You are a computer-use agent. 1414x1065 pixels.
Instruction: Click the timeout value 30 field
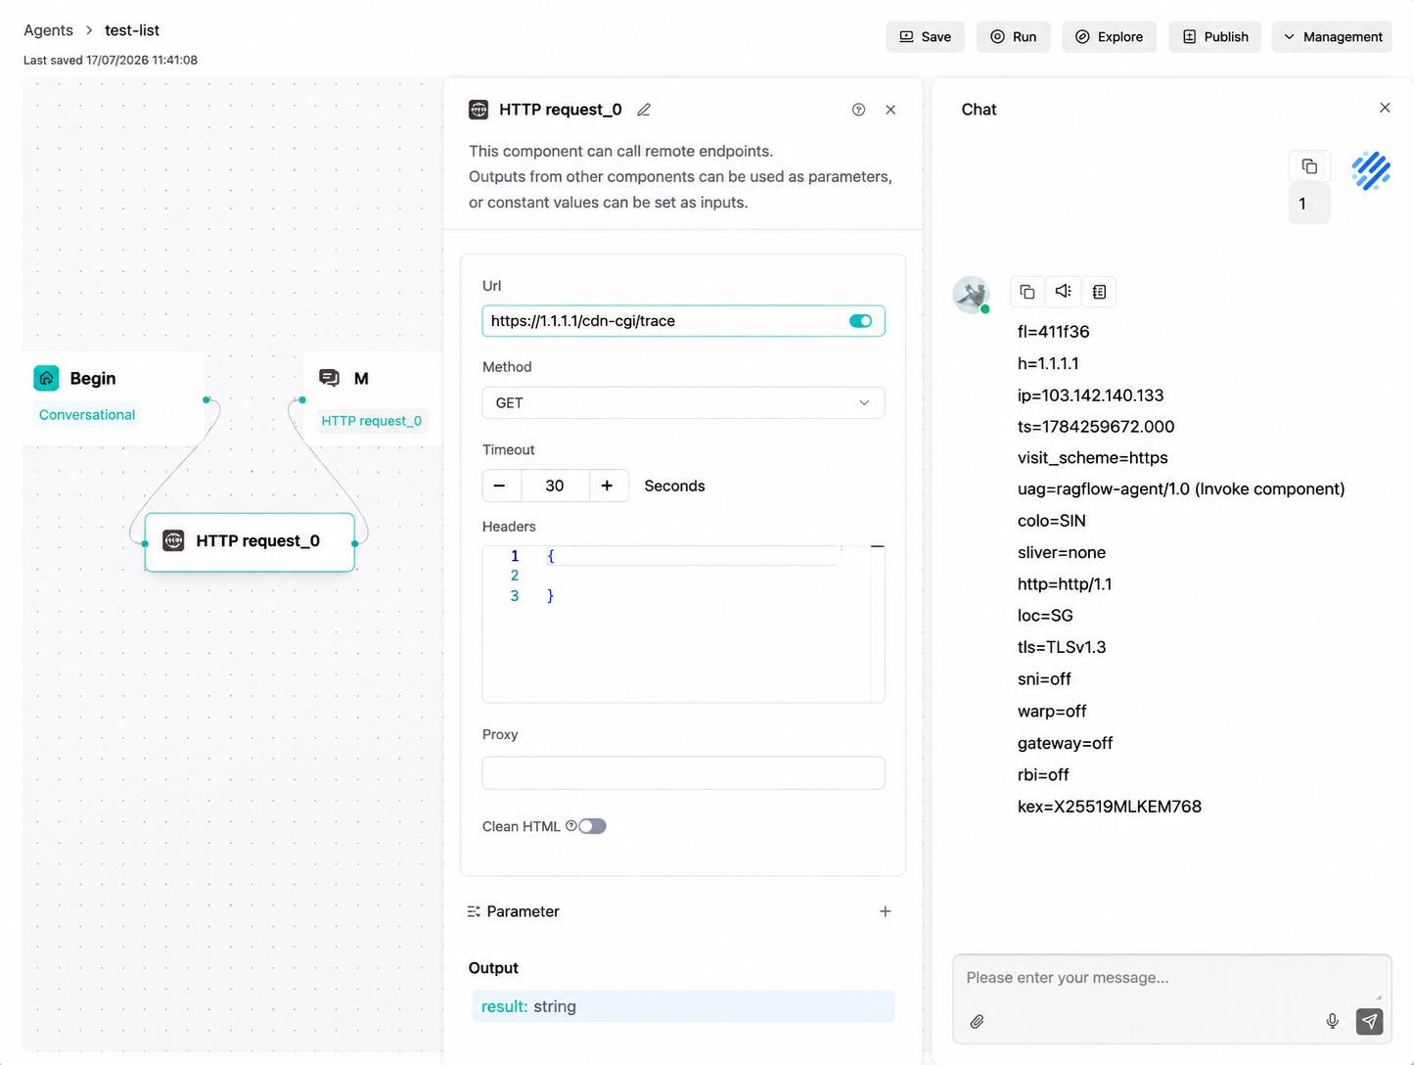[x=555, y=486]
